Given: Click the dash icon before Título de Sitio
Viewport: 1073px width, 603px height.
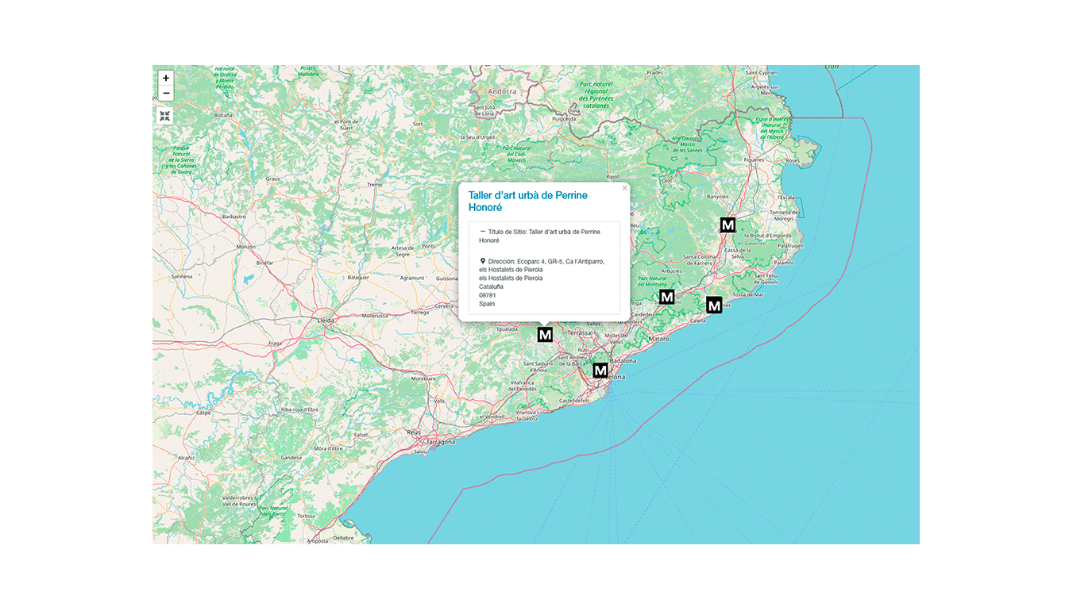Looking at the screenshot, I should coord(483,232).
